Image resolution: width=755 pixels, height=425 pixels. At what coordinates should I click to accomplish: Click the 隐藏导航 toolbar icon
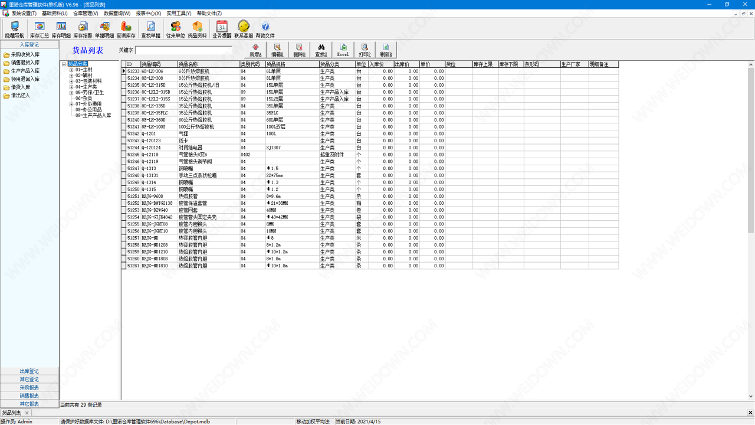[15, 30]
